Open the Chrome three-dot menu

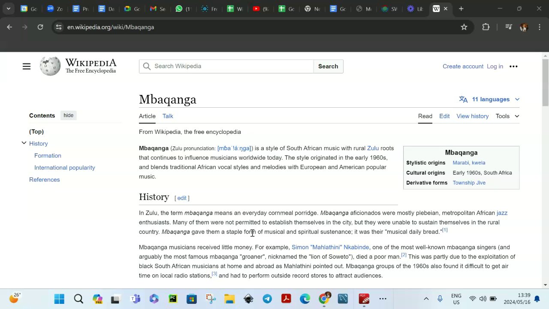tap(539, 27)
